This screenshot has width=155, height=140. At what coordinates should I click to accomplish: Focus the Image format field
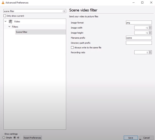[x=139, y=23]
